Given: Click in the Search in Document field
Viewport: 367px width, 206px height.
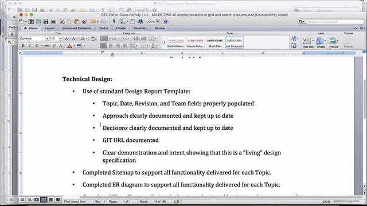Looking at the screenshot, I should (335, 22).
